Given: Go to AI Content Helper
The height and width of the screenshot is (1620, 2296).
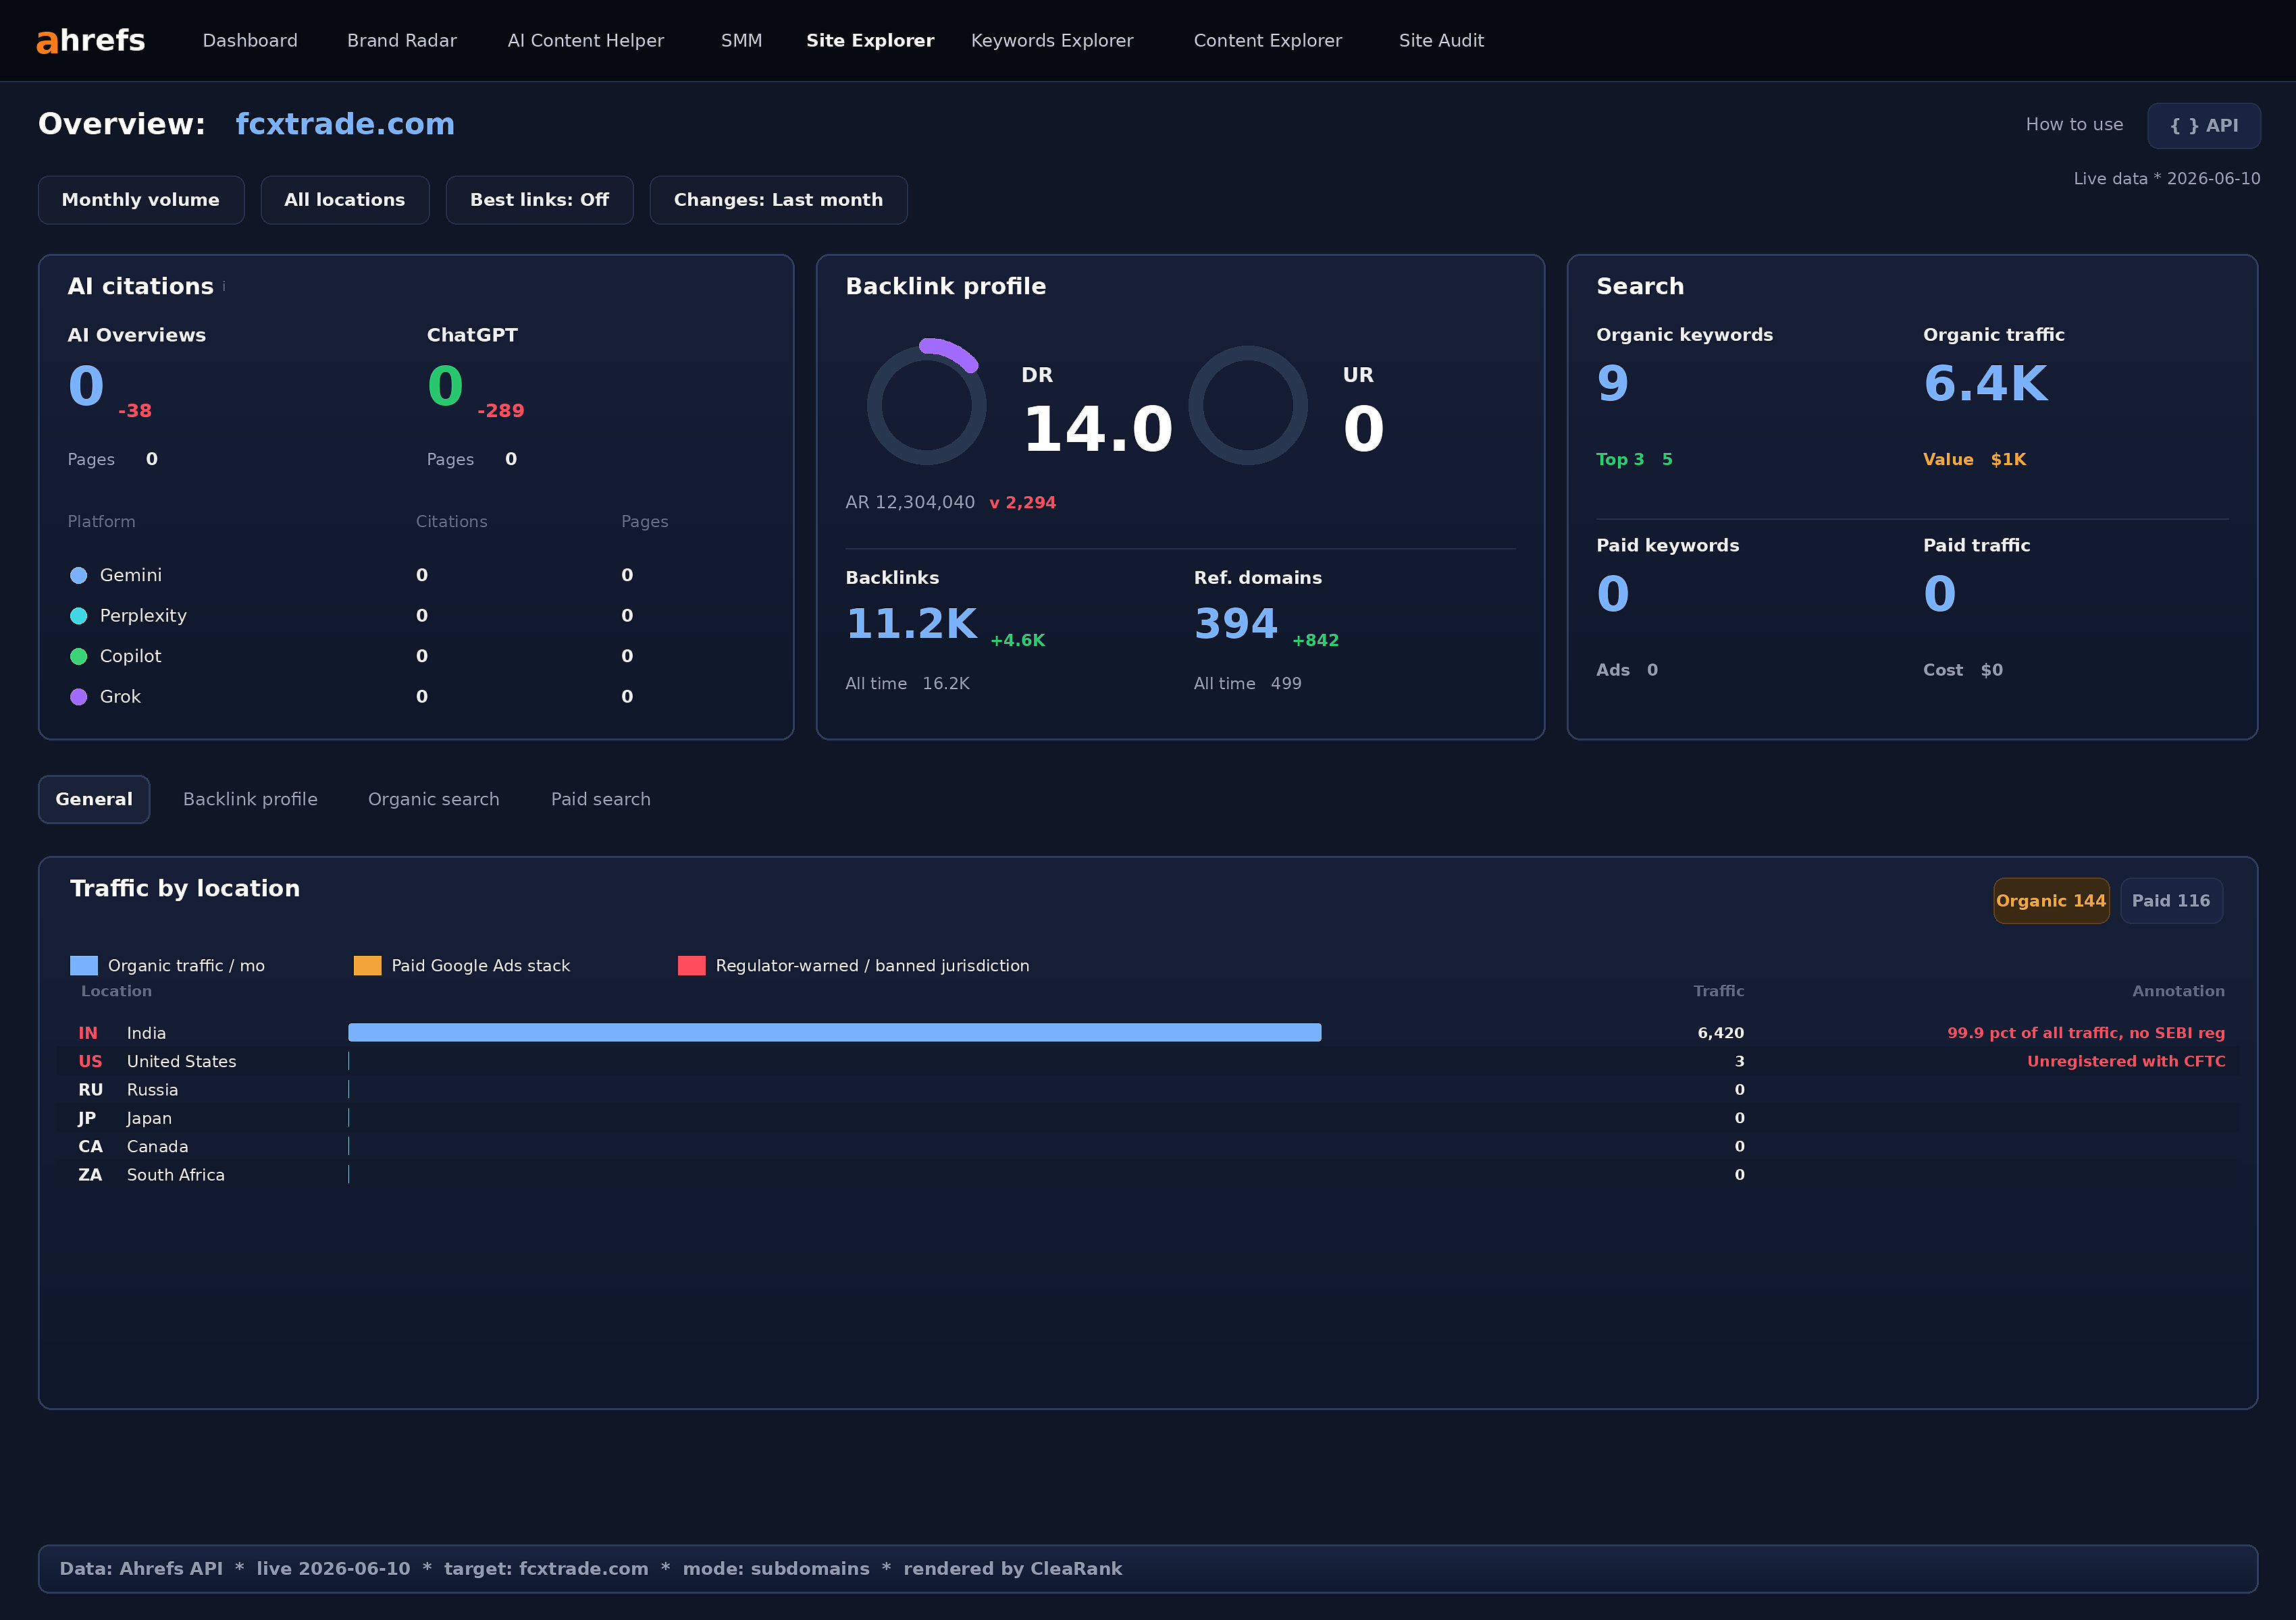Looking at the screenshot, I should tap(586, 41).
